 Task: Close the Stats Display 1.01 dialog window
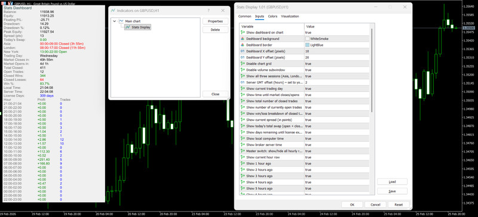405,7
